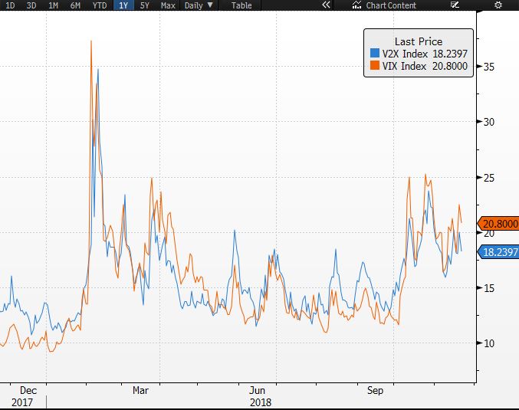Click the 15 y-axis label
The height and width of the screenshot is (410, 519).
489,288
